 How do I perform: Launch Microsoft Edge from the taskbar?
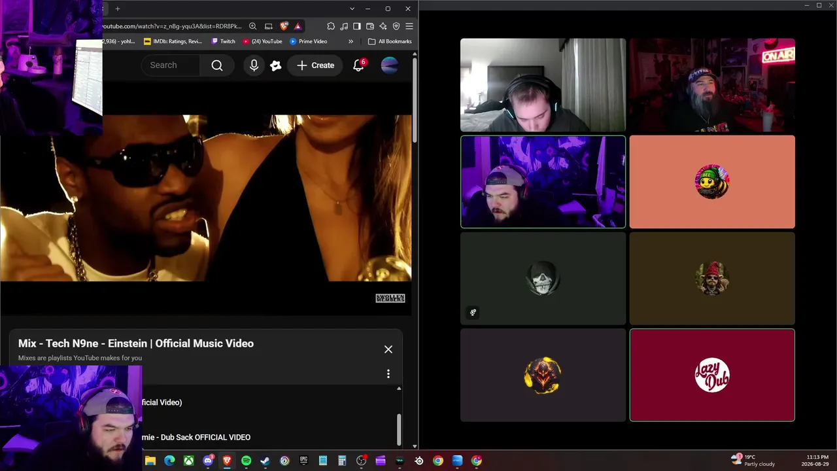(x=169, y=461)
